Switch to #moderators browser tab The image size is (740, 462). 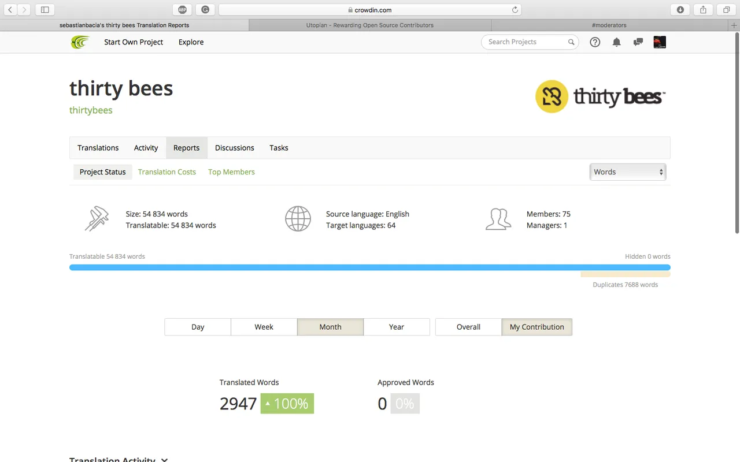[609, 25]
